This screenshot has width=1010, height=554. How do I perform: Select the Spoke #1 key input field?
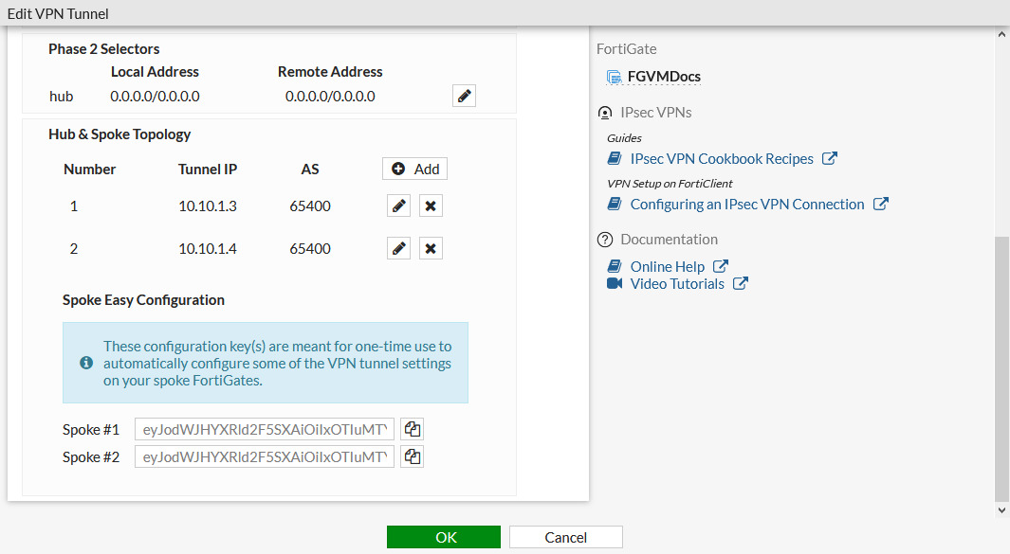coord(264,428)
